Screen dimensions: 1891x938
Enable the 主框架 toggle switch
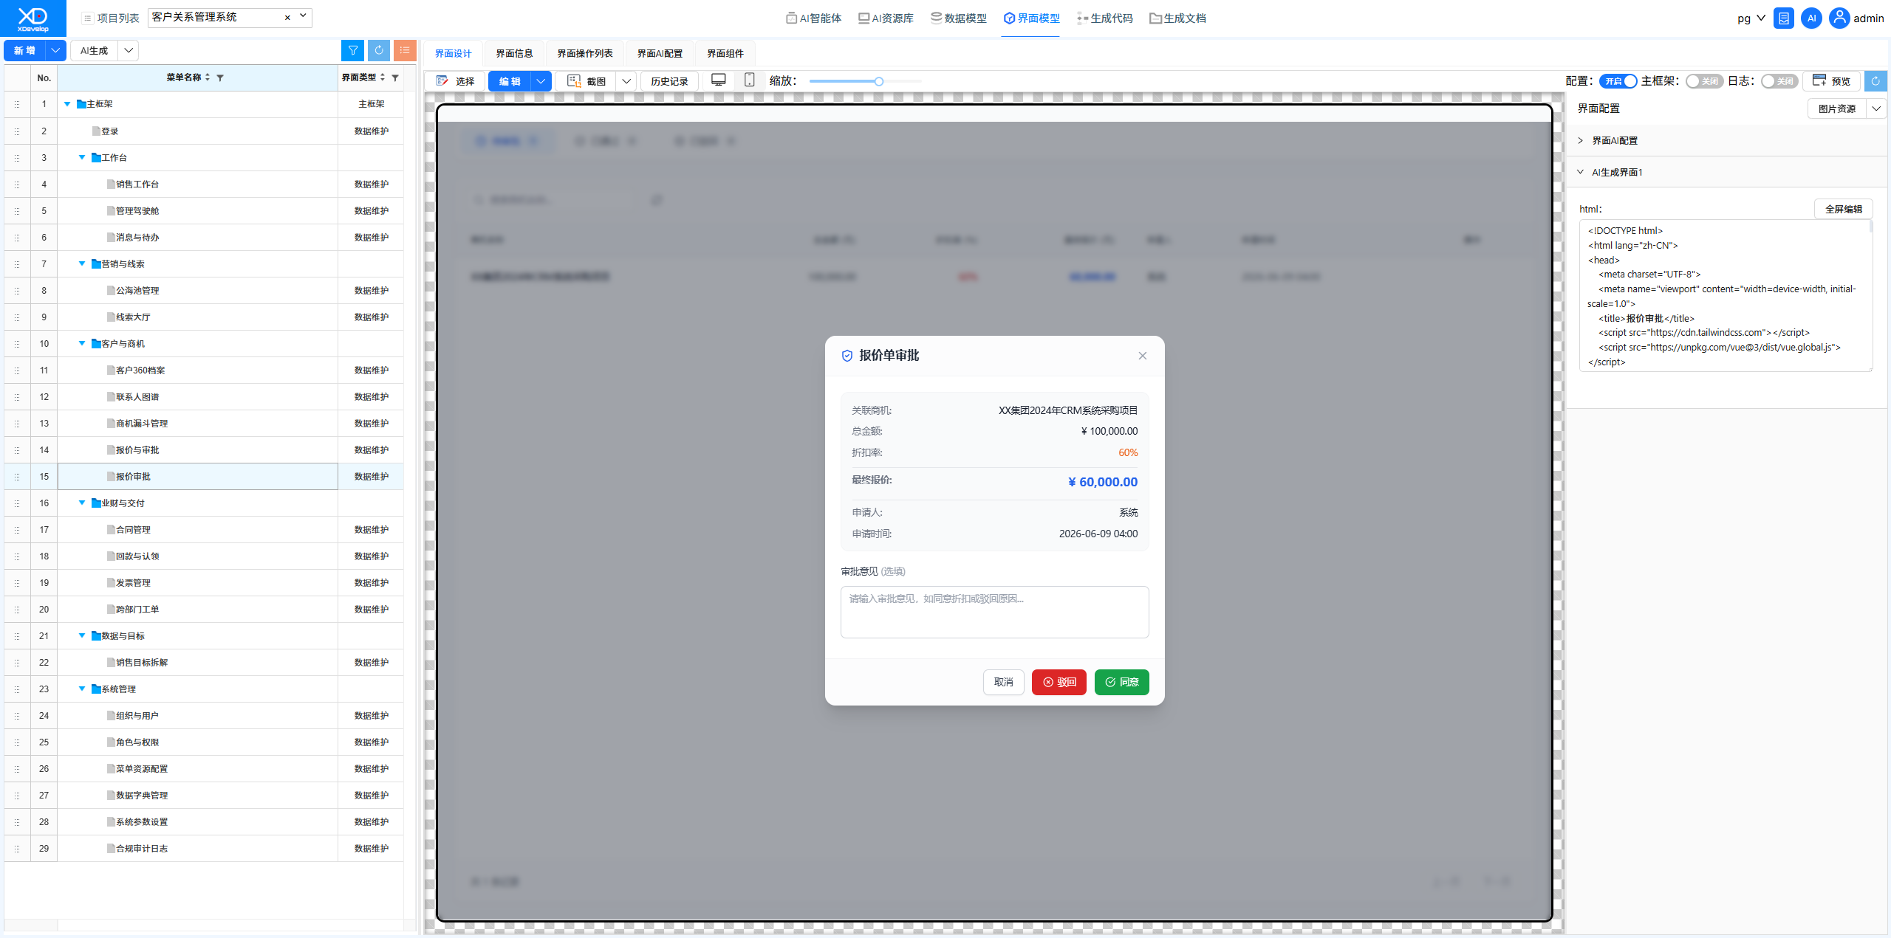pyautogui.click(x=1704, y=81)
